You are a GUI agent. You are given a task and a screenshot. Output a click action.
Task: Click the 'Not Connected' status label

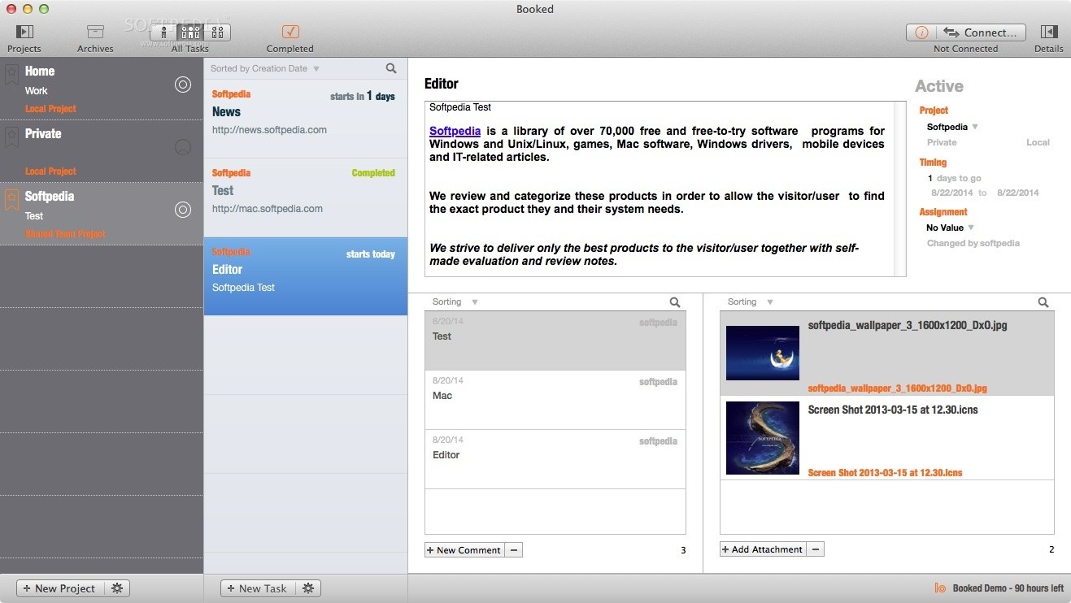tap(966, 49)
